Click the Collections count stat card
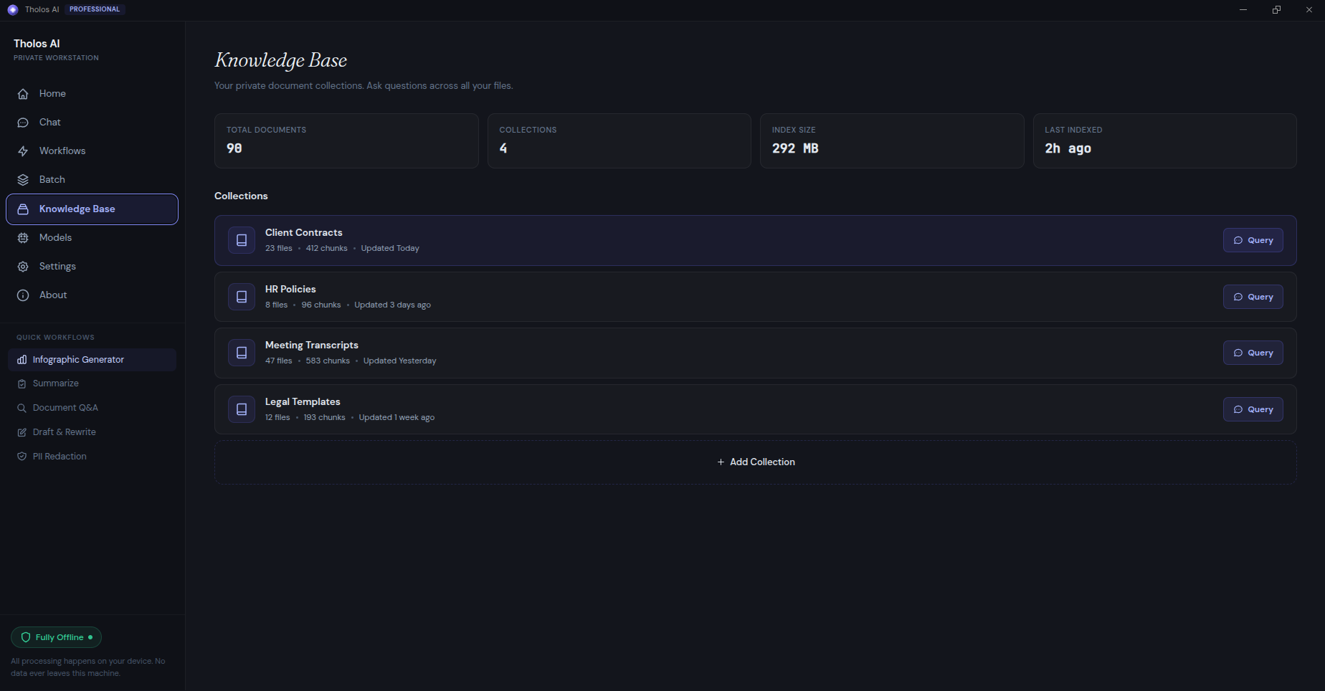The image size is (1325, 691). click(x=619, y=140)
